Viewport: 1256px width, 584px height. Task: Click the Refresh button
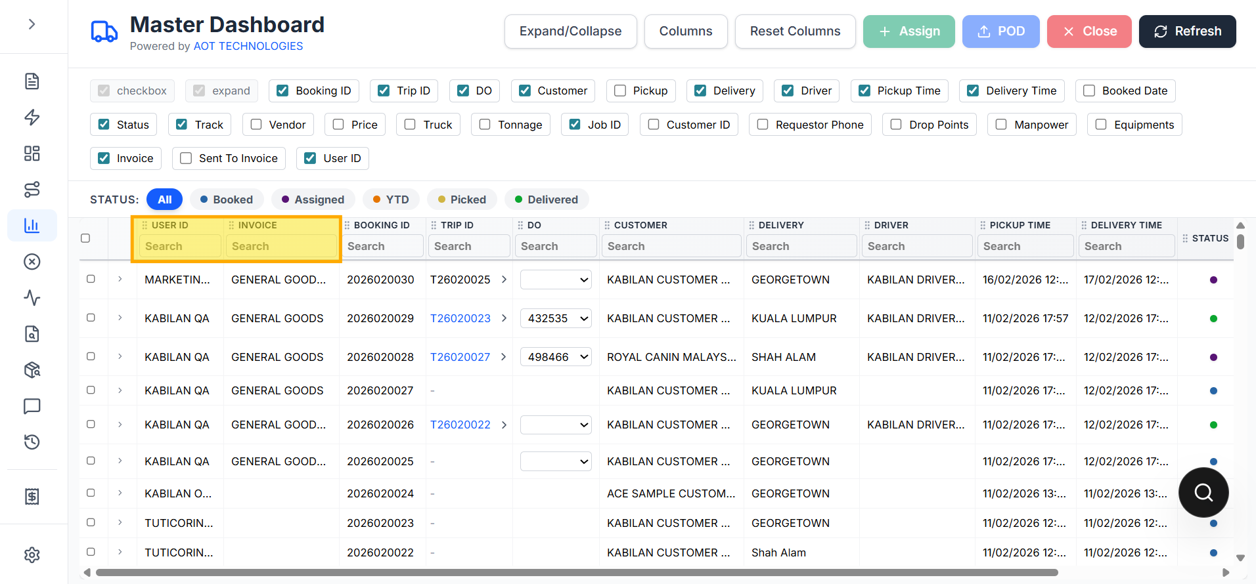[x=1188, y=31]
